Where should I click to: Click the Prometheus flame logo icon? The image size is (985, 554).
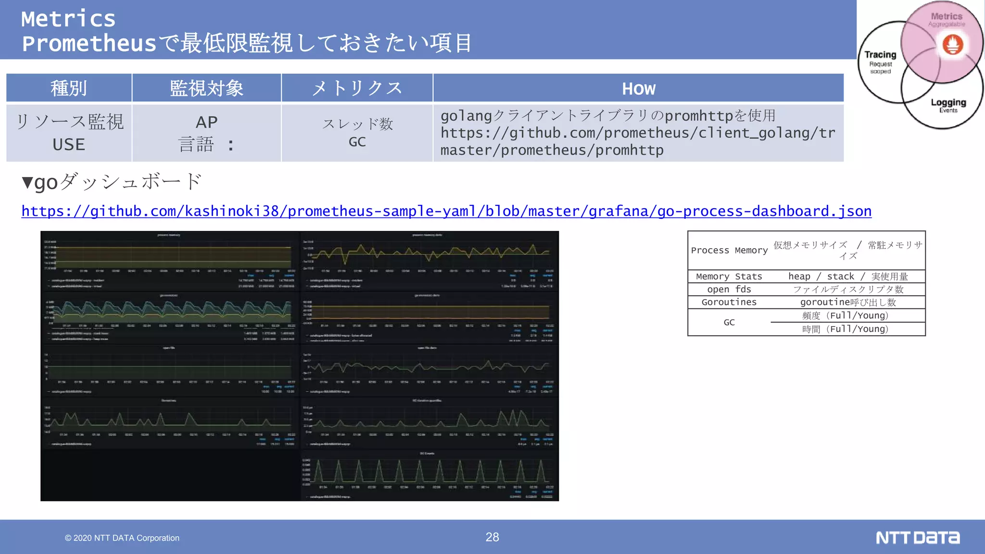[x=953, y=45]
